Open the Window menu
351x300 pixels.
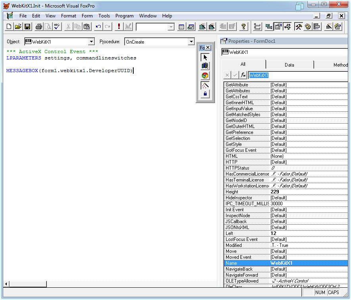[x=148, y=16]
